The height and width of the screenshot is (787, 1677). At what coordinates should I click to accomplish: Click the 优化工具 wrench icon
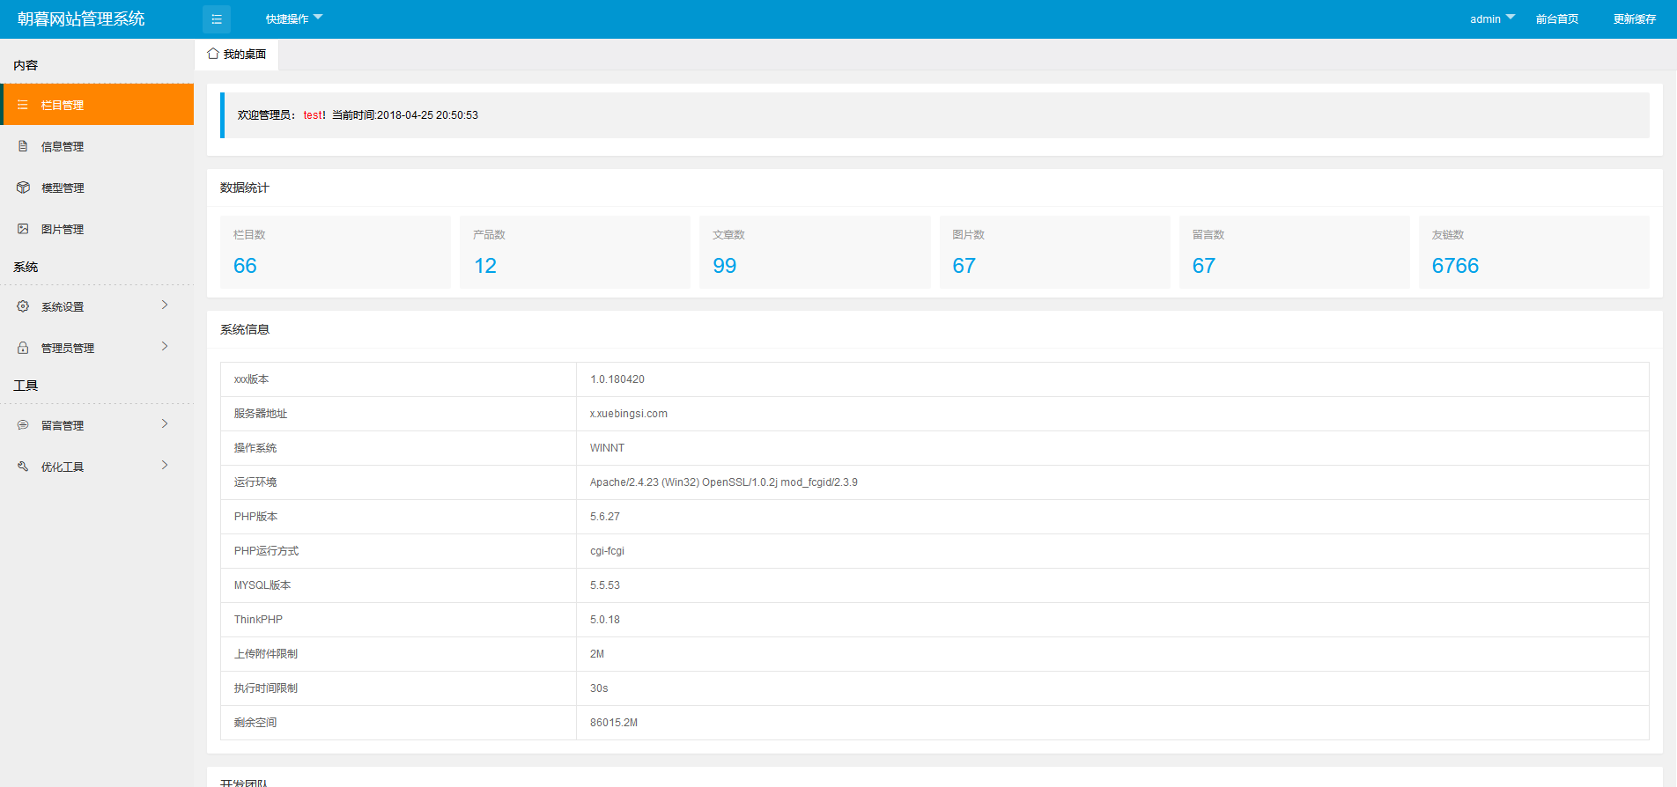[23, 467]
